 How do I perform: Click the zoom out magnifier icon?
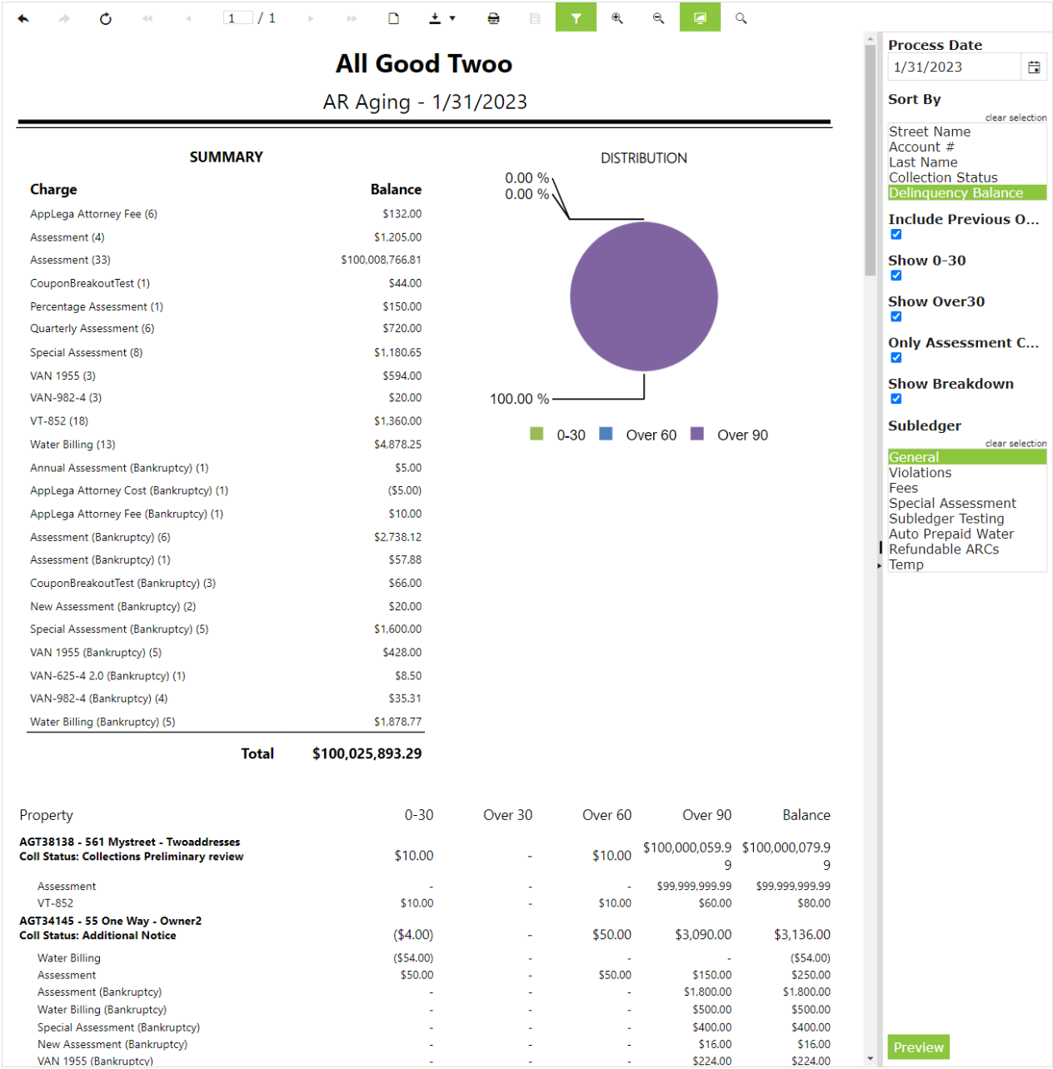point(658,18)
